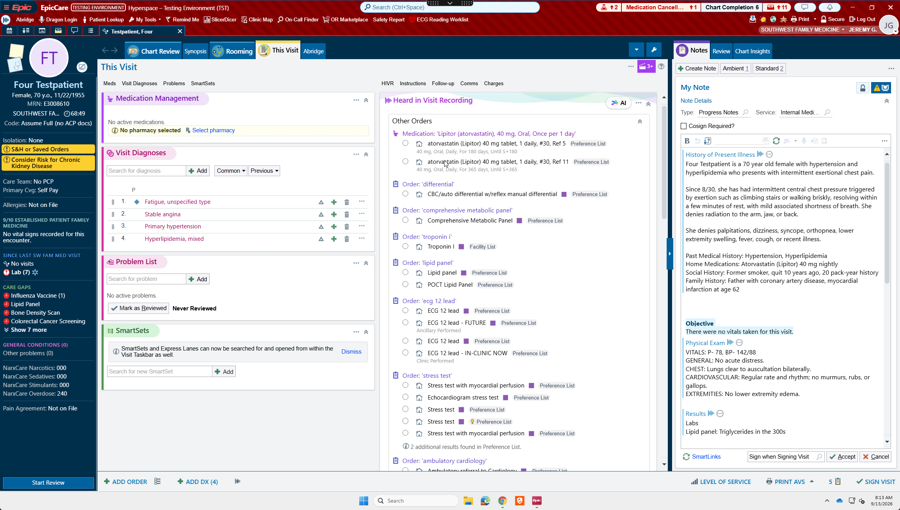This screenshot has height=510, width=900.
Task: Click the order list icon beside ADD ORDER
Action: click(157, 482)
